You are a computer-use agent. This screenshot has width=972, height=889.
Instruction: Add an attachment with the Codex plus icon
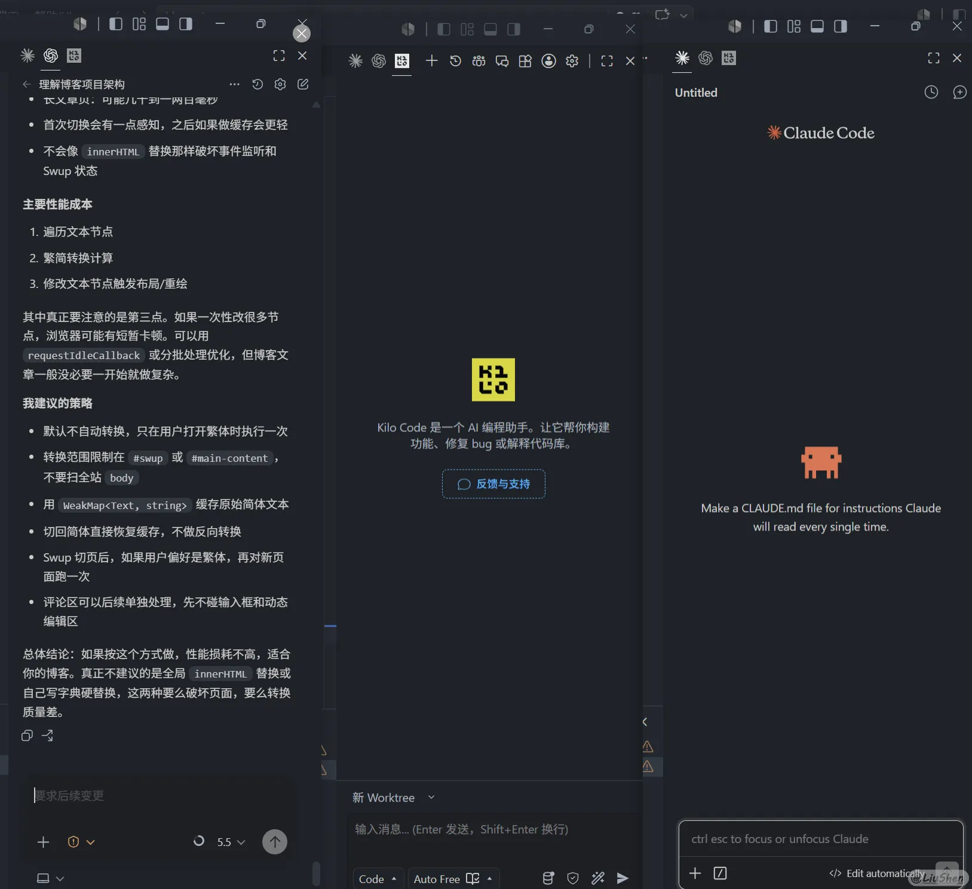[43, 842]
